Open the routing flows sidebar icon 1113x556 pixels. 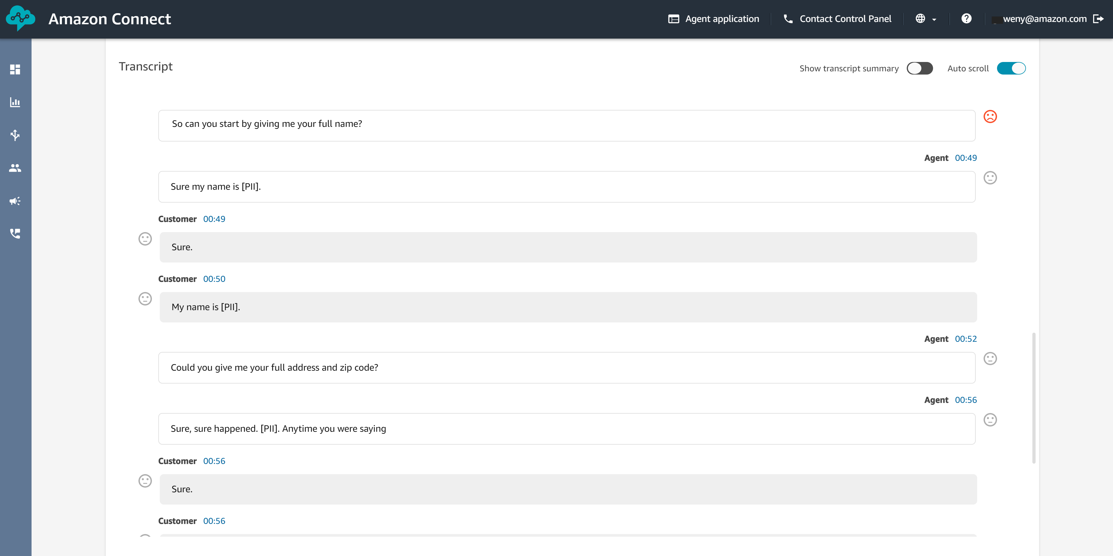click(x=15, y=135)
